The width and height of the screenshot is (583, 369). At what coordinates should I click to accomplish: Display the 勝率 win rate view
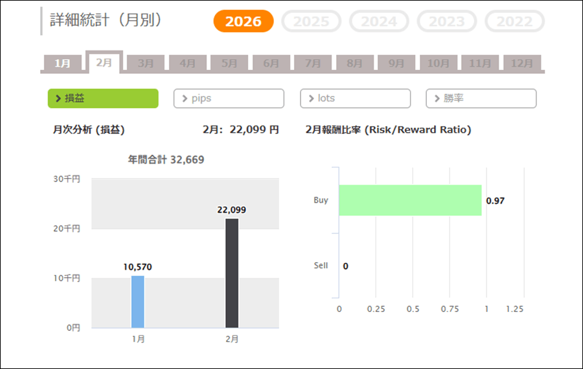point(481,98)
